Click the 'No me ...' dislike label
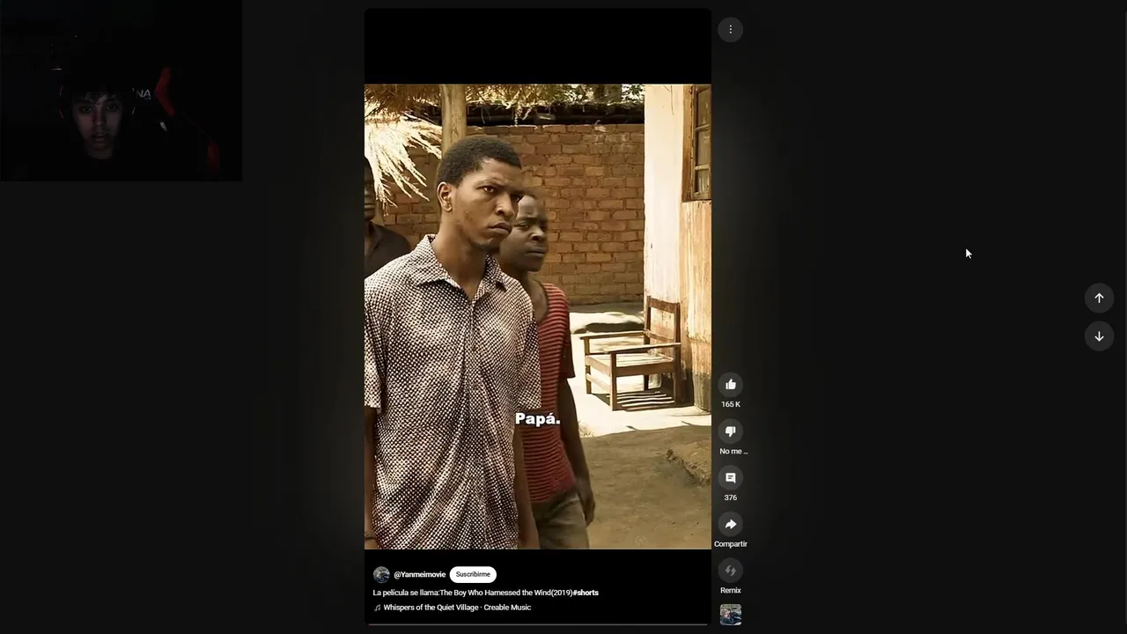The width and height of the screenshot is (1127, 634). click(733, 451)
